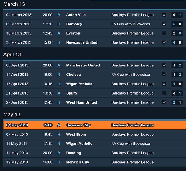The width and height of the screenshot is (186, 171).
Task: Click the loss badge on the Spurs row
Action: point(164,93)
